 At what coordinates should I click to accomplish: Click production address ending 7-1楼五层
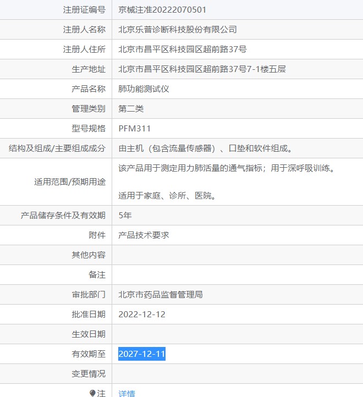[202, 69]
